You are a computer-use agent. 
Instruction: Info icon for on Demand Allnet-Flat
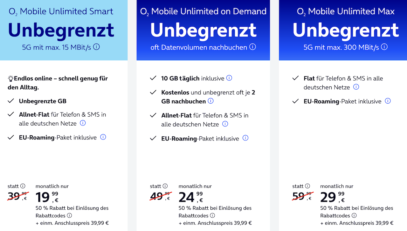click(225, 124)
